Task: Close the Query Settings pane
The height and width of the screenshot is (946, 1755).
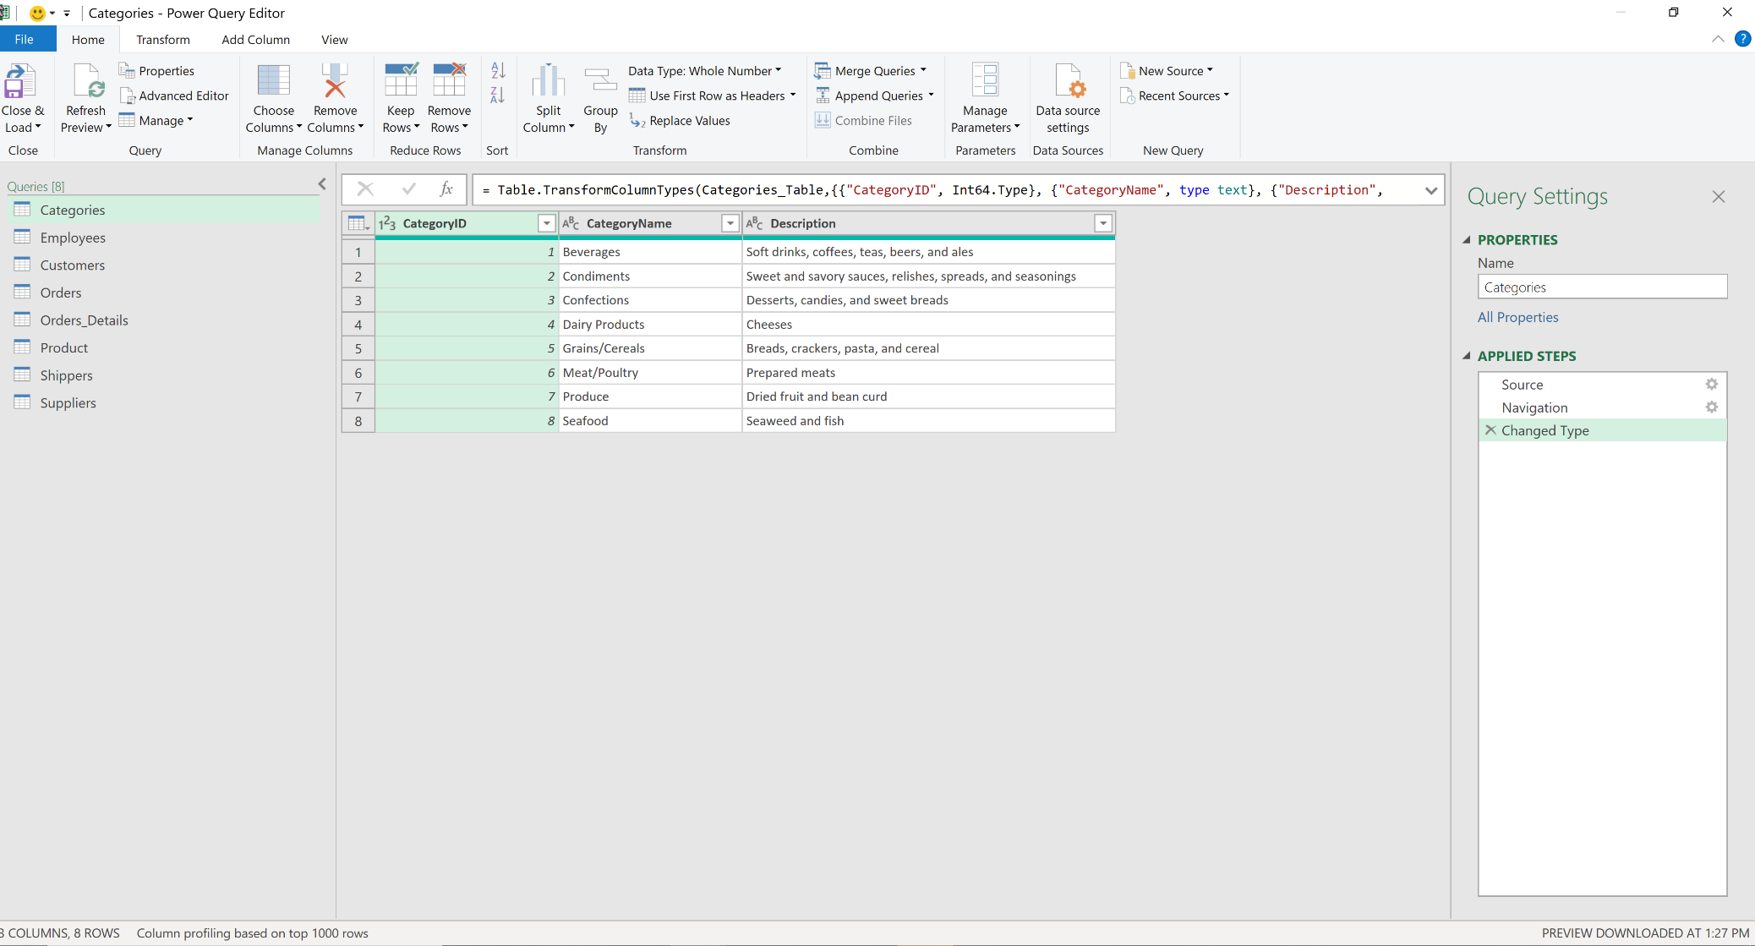Action: pyautogui.click(x=1718, y=196)
